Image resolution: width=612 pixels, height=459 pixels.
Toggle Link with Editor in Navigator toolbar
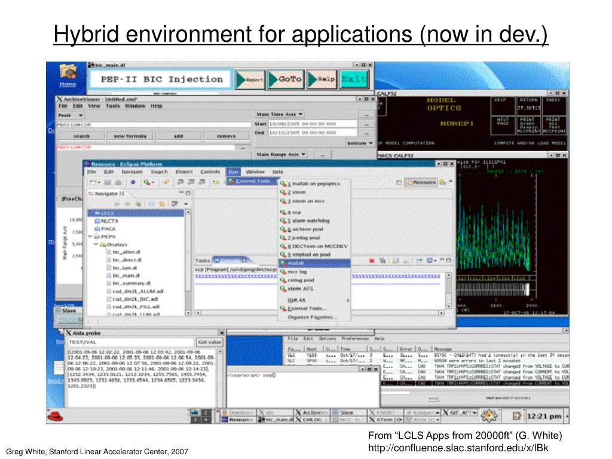(163, 204)
